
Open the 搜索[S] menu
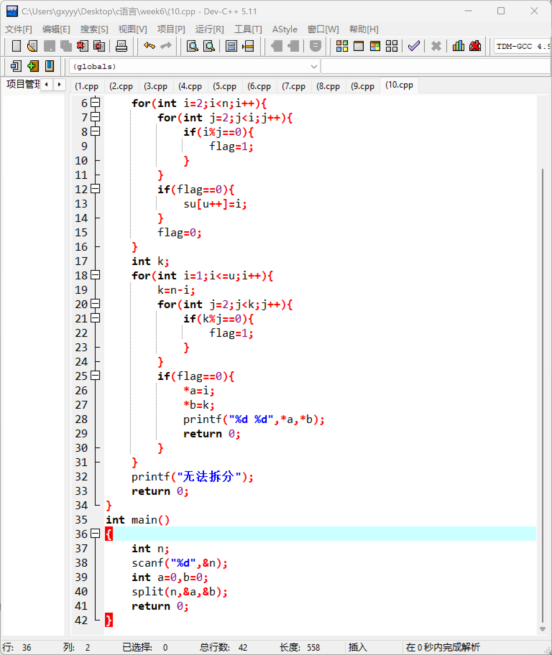[94, 29]
